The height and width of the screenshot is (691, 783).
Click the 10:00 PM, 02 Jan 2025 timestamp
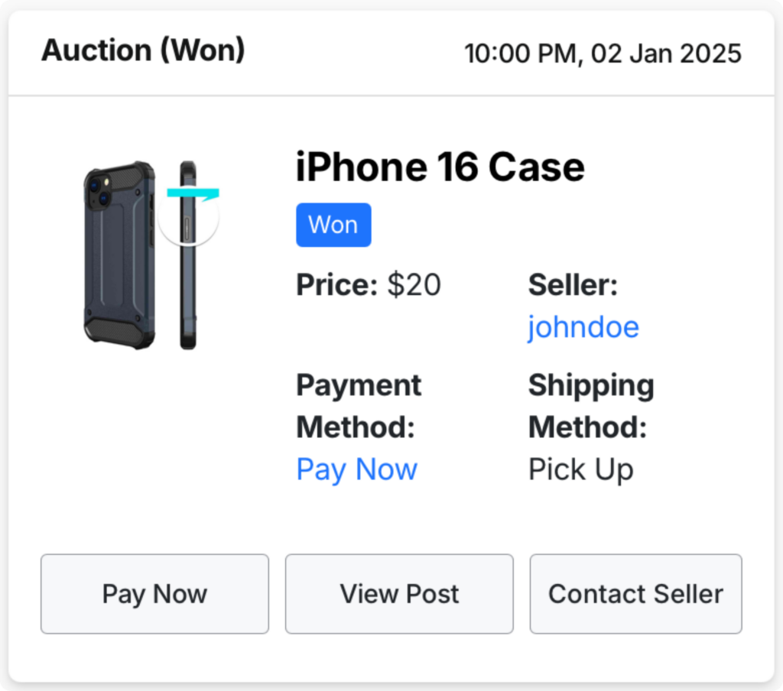tap(603, 54)
